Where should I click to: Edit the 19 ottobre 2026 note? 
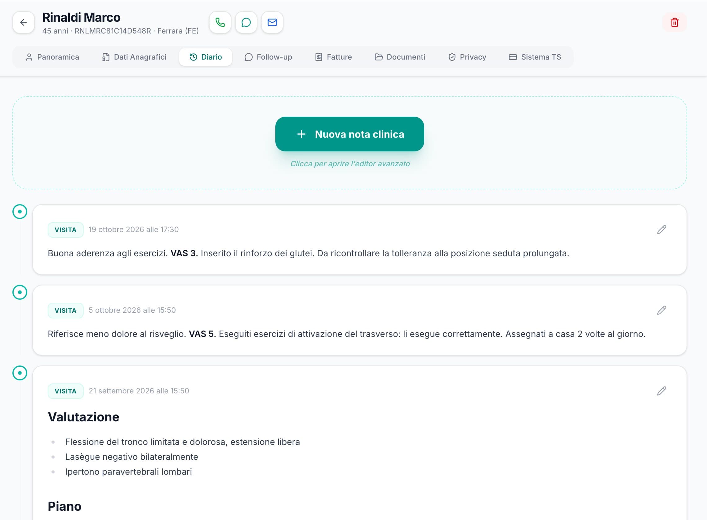tap(662, 230)
